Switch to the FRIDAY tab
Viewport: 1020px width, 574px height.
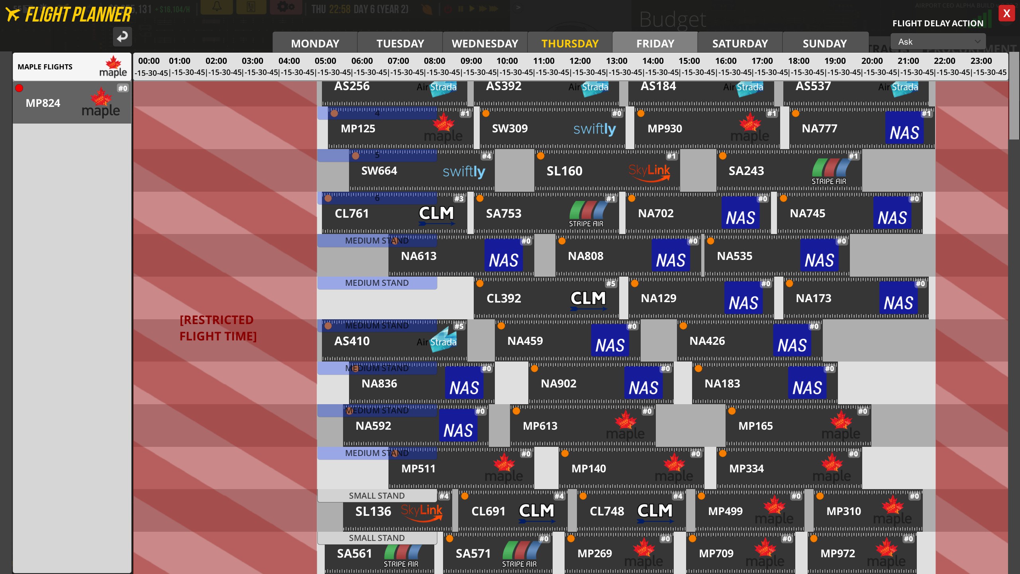[x=655, y=43]
